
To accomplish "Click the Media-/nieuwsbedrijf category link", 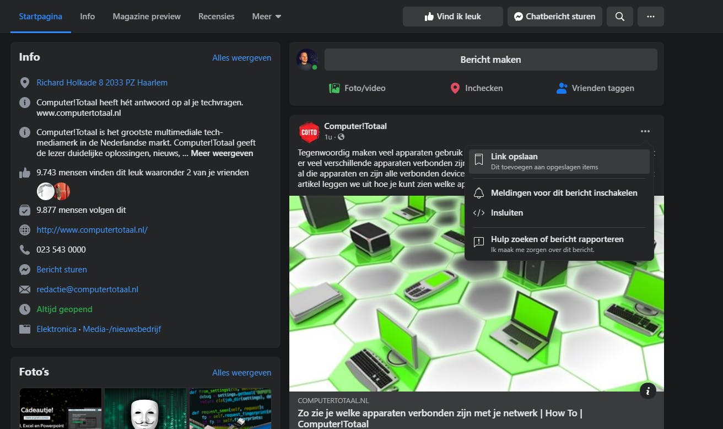I will pos(122,329).
